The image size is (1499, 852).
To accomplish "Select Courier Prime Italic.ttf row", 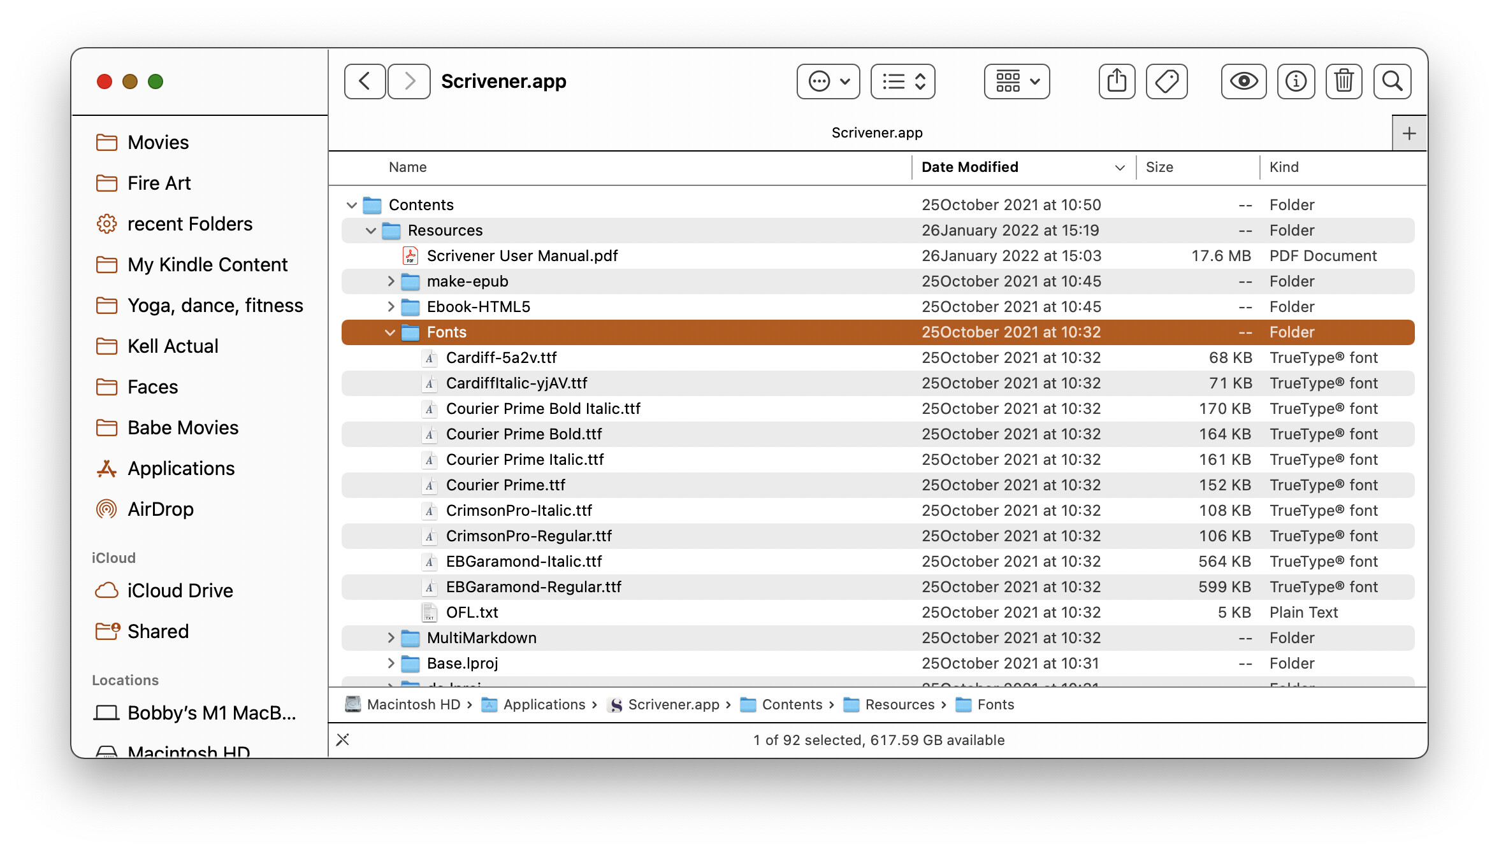I will pos(878,460).
